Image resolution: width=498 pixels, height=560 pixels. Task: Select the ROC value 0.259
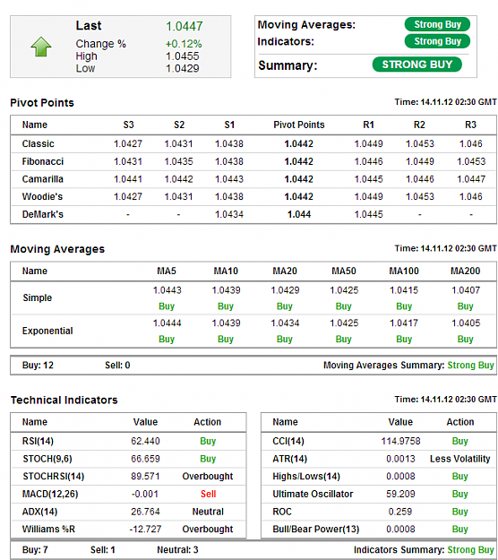click(400, 512)
